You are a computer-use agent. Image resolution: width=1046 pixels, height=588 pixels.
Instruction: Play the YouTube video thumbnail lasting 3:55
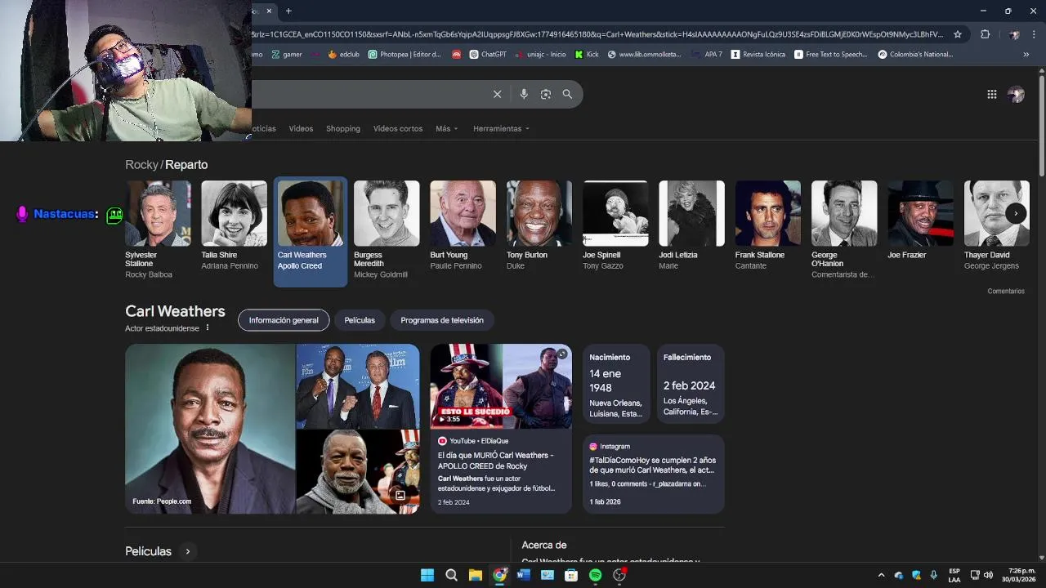pos(501,385)
